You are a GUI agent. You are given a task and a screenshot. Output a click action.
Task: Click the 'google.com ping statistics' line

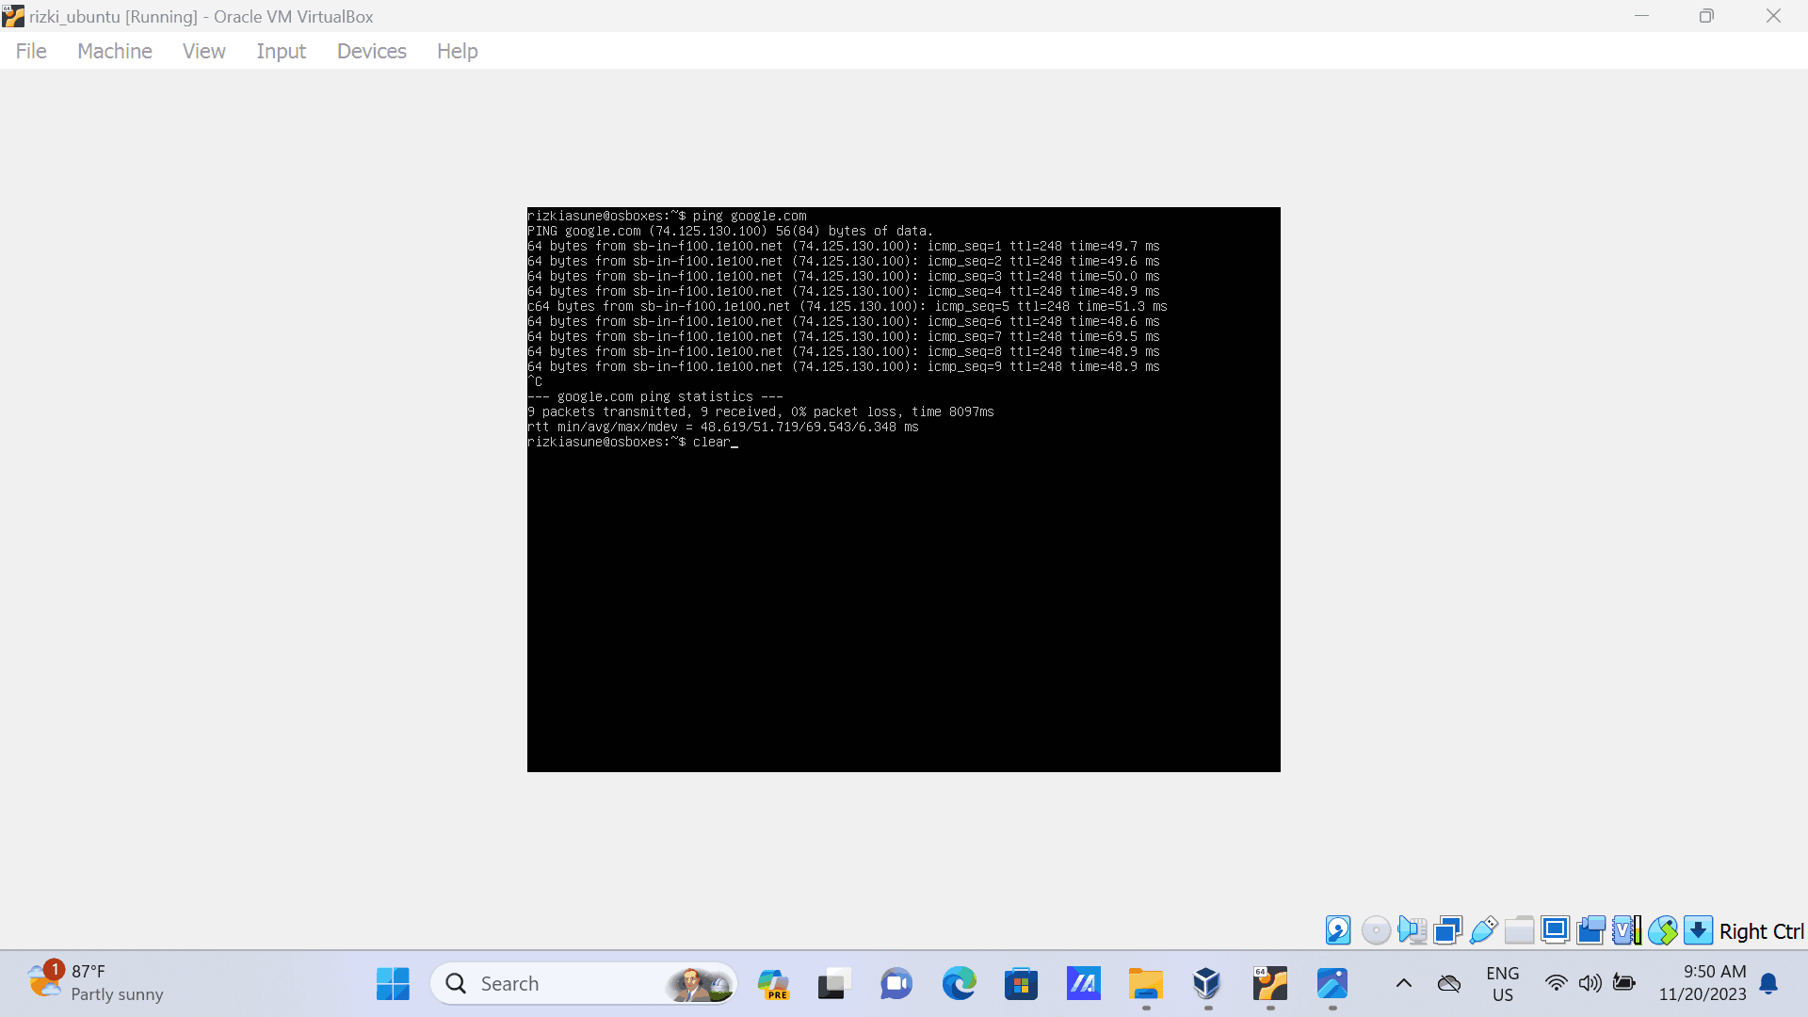655,396
